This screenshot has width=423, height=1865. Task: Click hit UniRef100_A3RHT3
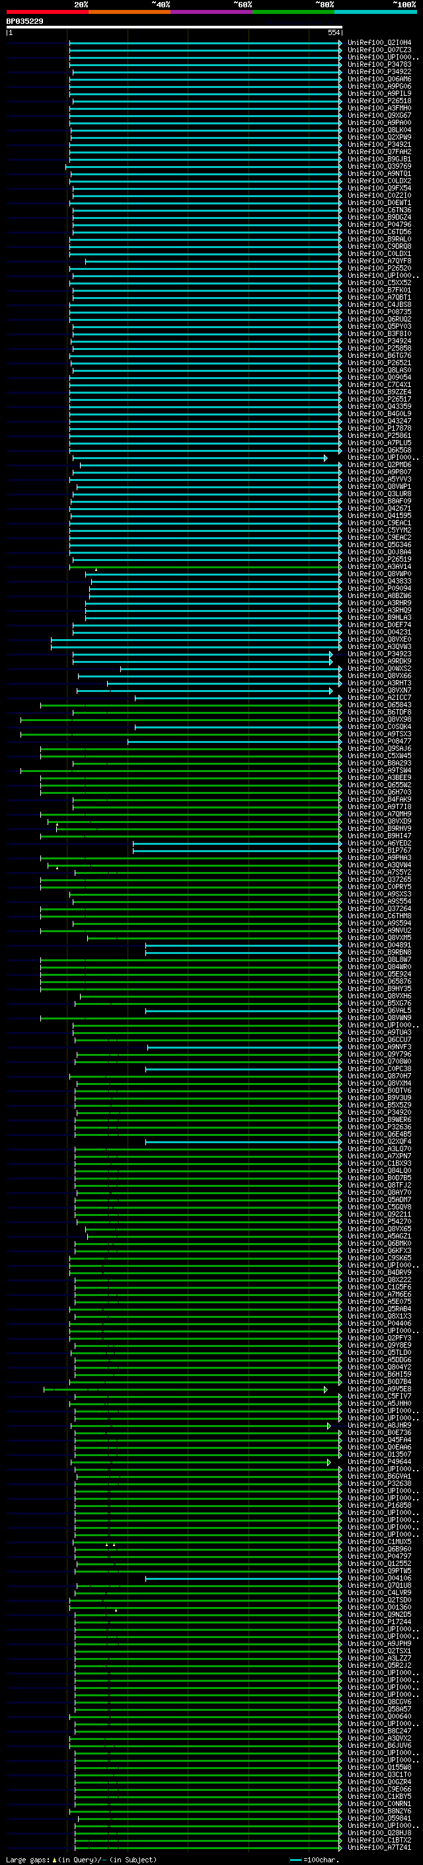tap(379, 683)
